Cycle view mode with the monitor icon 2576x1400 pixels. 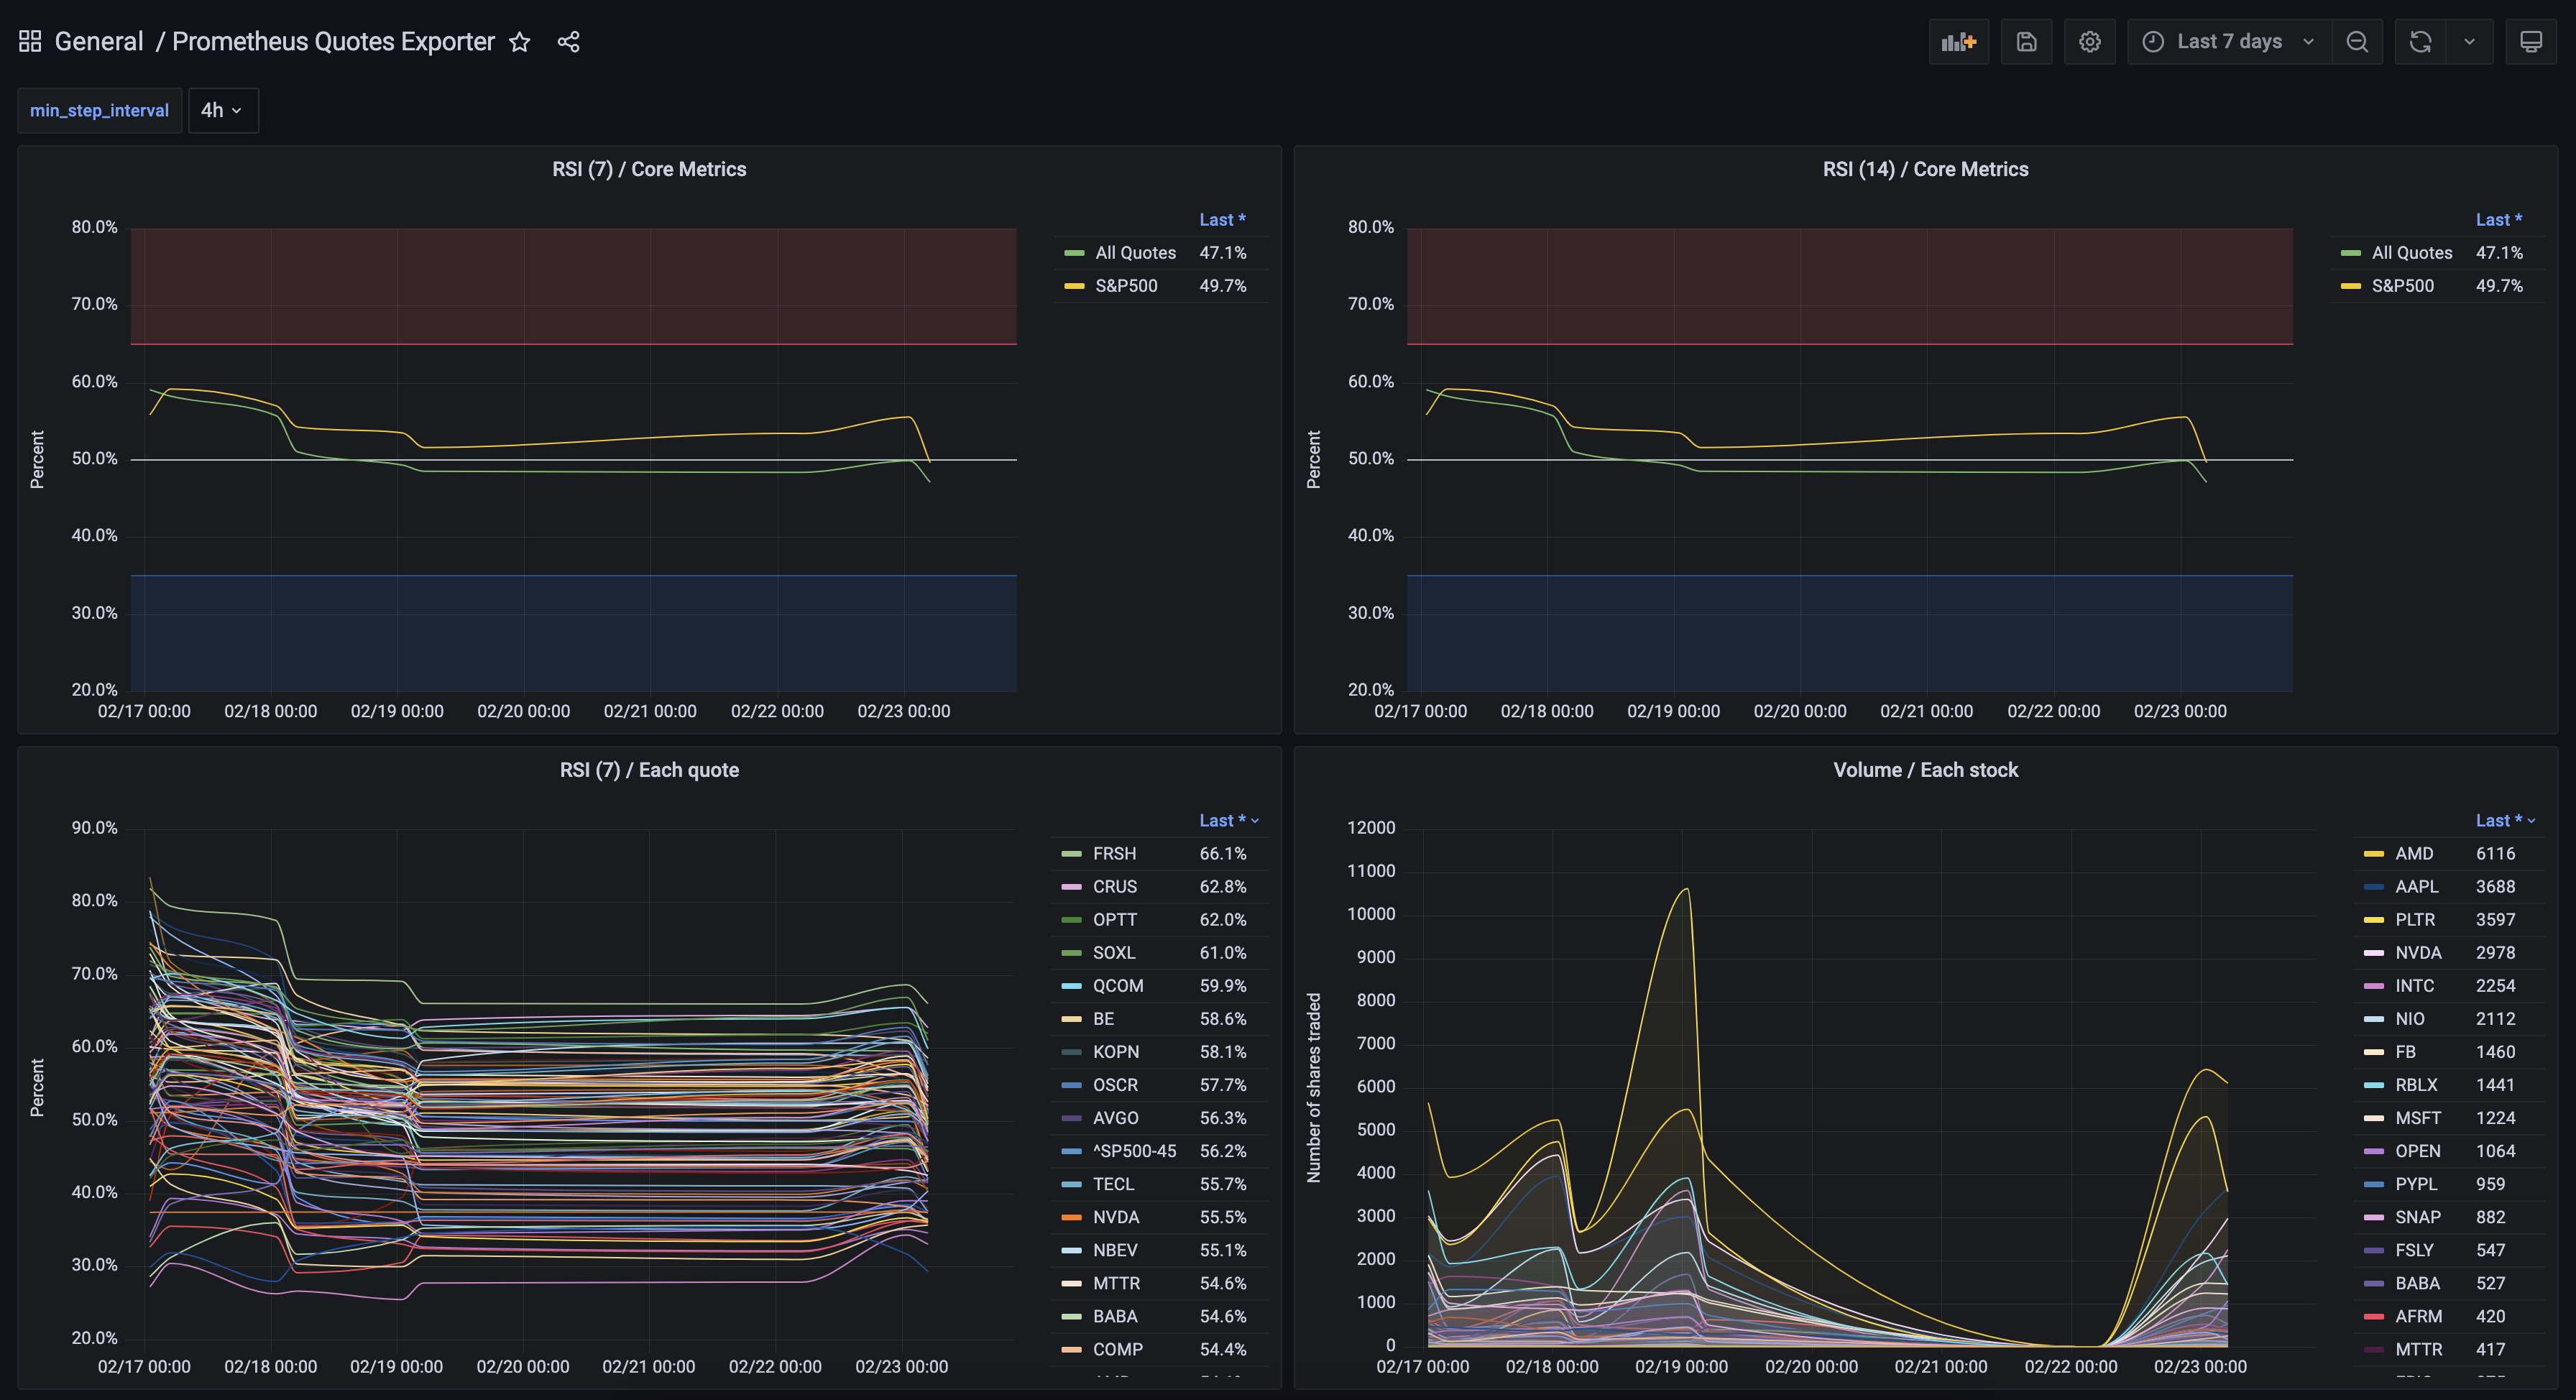(x=2530, y=42)
